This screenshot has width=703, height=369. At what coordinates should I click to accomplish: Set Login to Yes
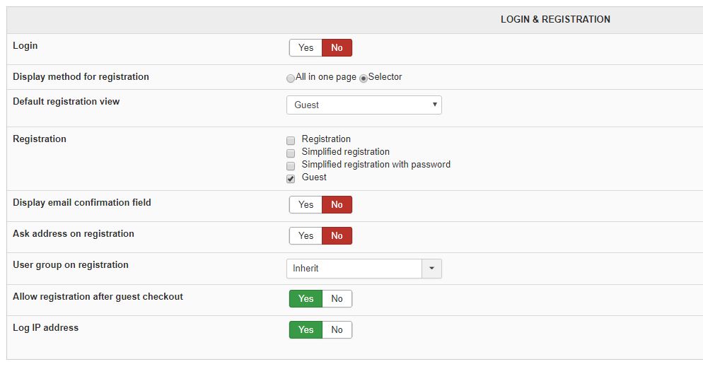pyautogui.click(x=306, y=47)
